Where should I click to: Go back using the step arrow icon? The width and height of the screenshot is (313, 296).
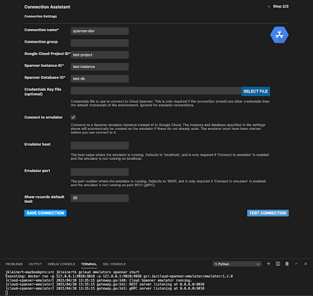269,7
